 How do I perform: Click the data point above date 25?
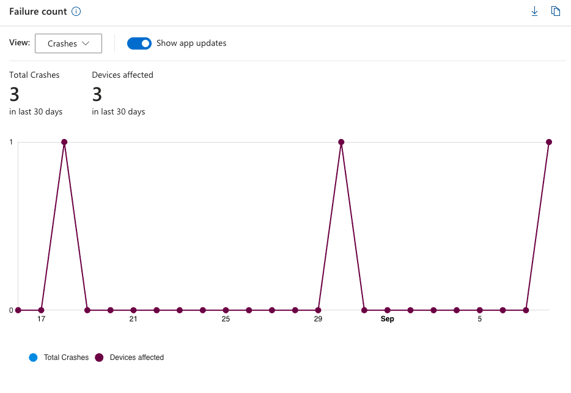tap(226, 310)
